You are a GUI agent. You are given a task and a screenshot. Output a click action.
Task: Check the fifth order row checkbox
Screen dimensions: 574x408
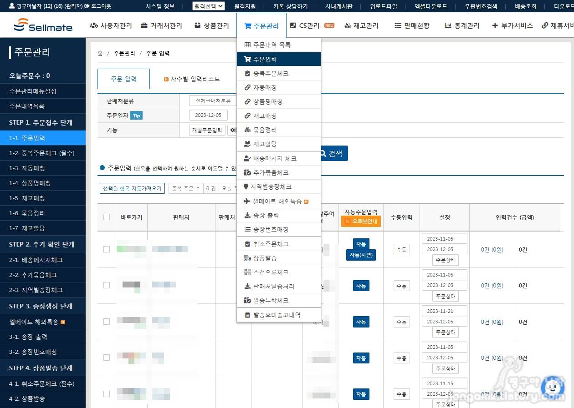107,394
